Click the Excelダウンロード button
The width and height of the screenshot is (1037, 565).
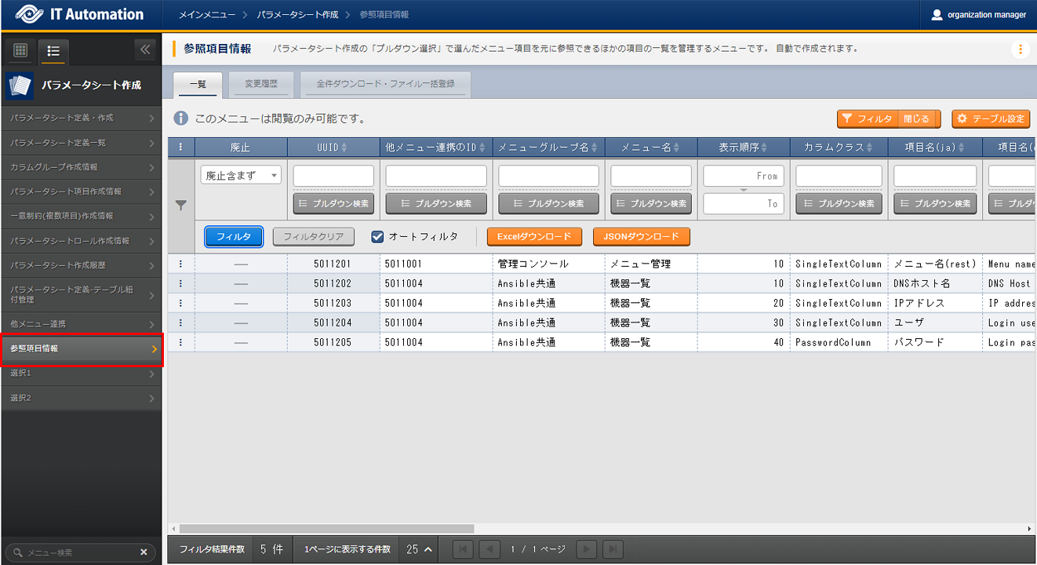tap(534, 236)
